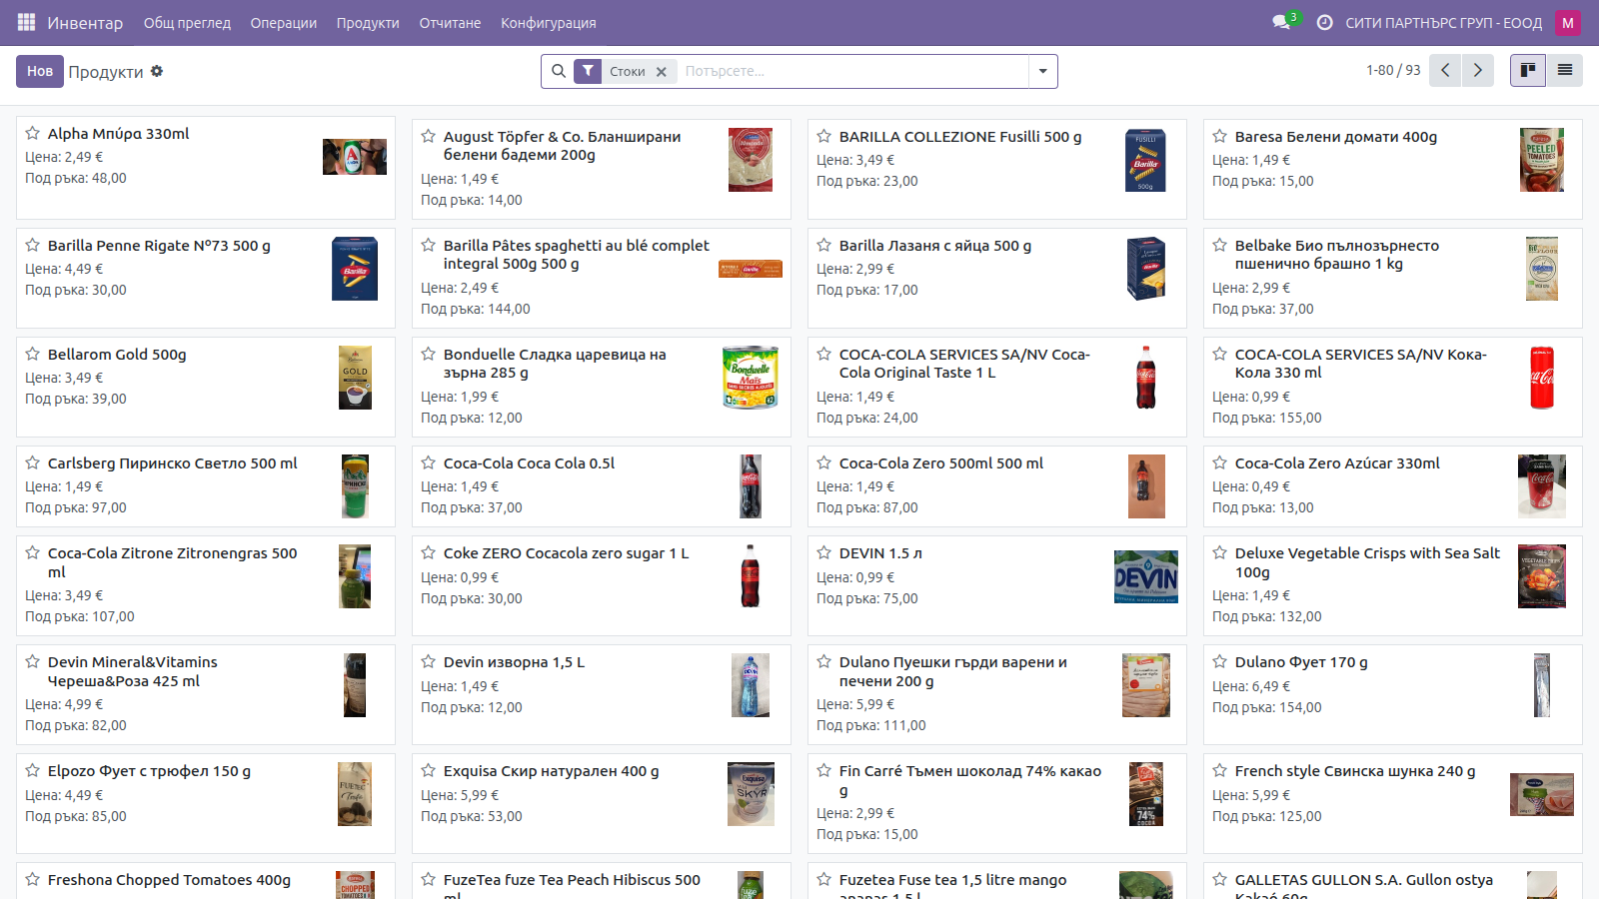Screen dimensions: 1599x899
Task: Open the apps grid home menu
Action: (x=27, y=22)
